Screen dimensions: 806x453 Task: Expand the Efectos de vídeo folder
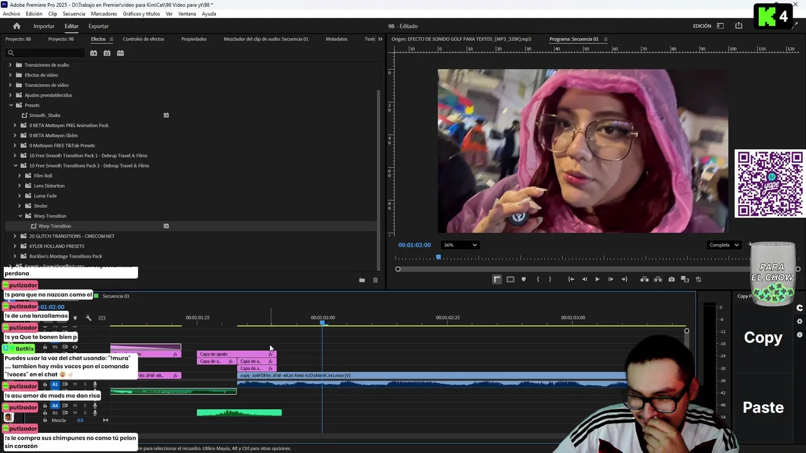pyautogui.click(x=10, y=75)
